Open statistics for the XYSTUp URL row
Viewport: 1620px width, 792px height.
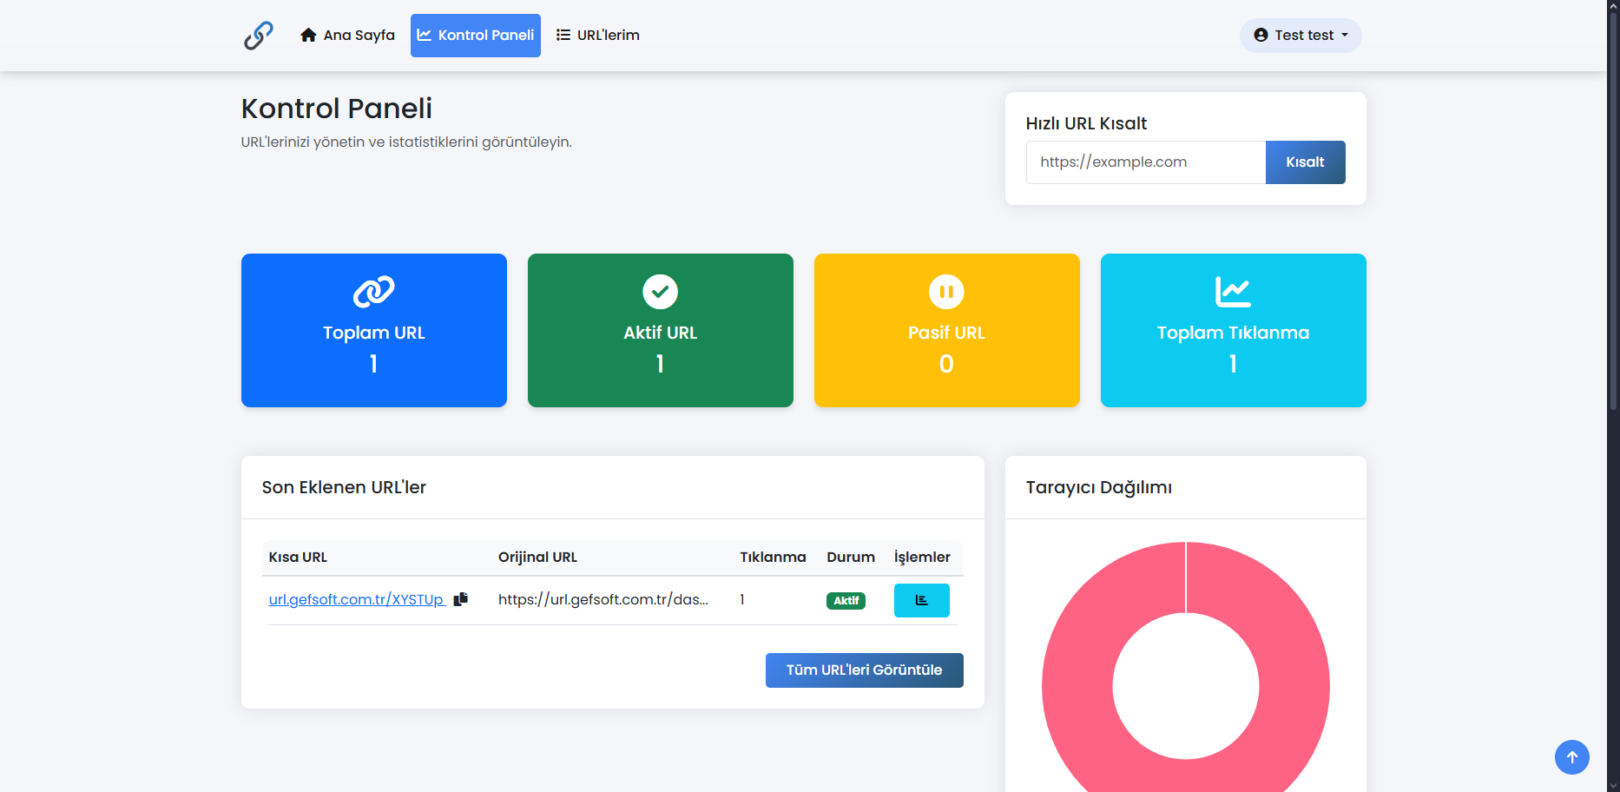[922, 601]
